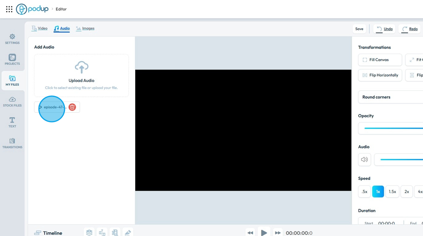The image size is (423, 236).
Task: Adjust the Opacity slider
Action: (393, 128)
